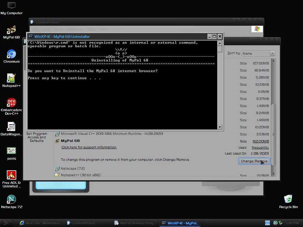The image size is (303, 227).
Task: Select Notepad++ (32-bit x86) program entry
Action: click(x=80, y=175)
